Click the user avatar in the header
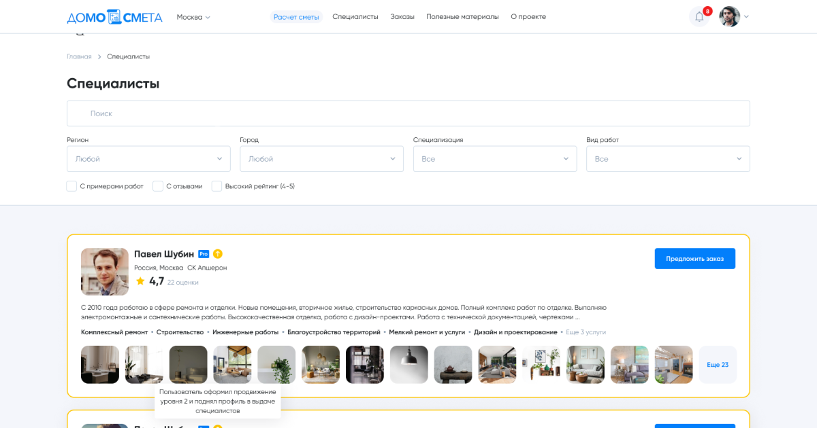Screen dimensions: 817x428 click(x=730, y=16)
